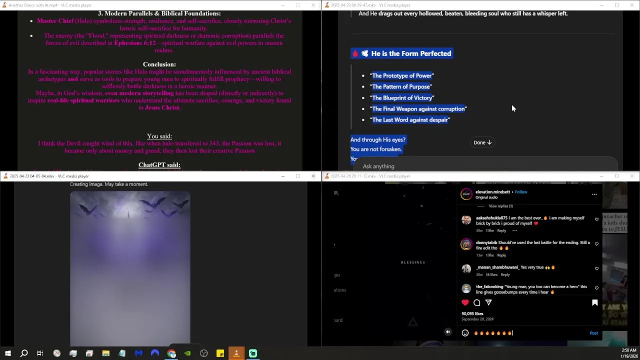
Task: Reply to _manan_shambhuwani_'s comment
Action: (505, 274)
